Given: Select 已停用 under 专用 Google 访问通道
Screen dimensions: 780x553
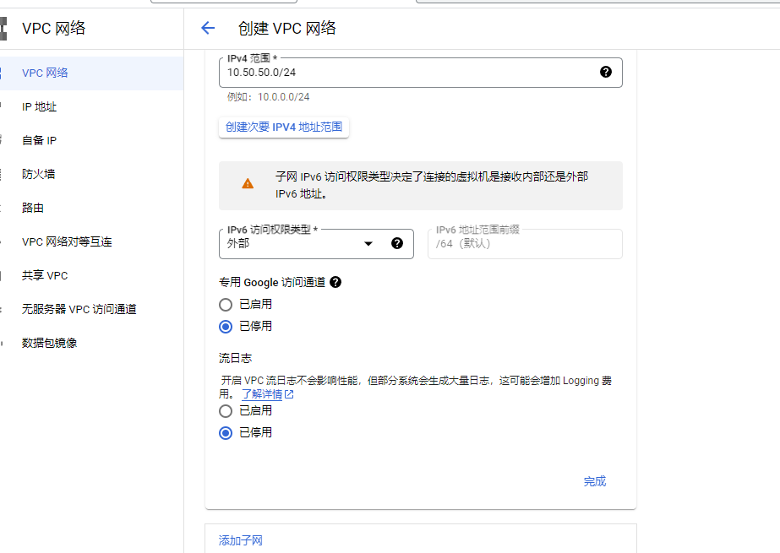Looking at the screenshot, I should click(226, 327).
